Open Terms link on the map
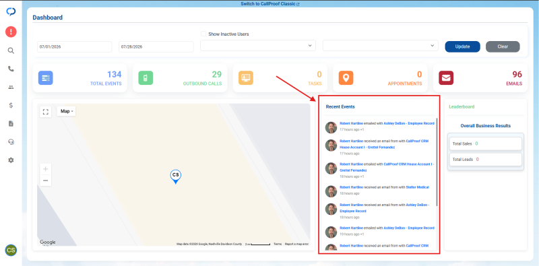Viewport: 539px width, 266px height. tap(278, 244)
